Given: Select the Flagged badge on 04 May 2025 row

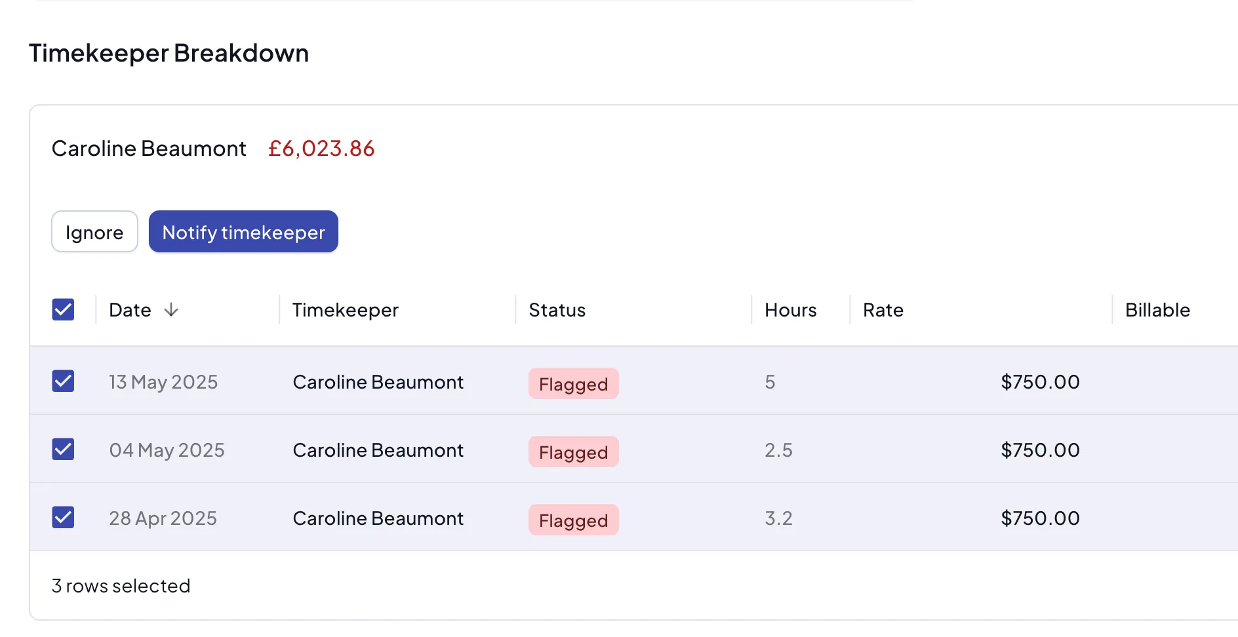Looking at the screenshot, I should click(x=573, y=452).
